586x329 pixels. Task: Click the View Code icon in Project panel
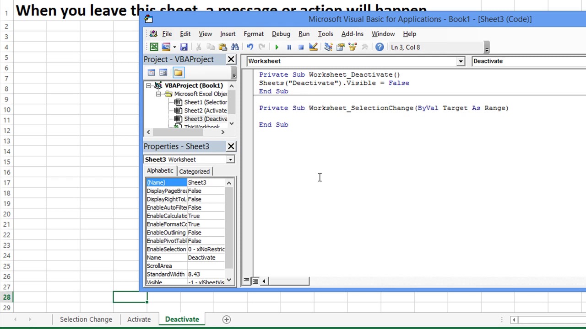click(152, 73)
